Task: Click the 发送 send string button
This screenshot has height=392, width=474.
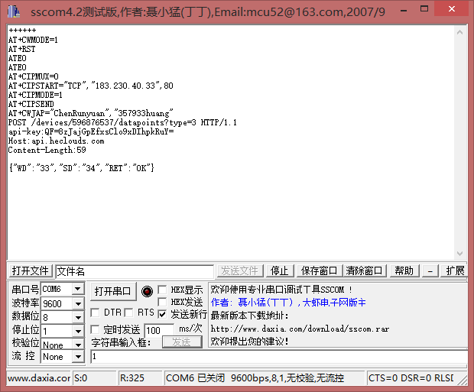Action: (182, 342)
